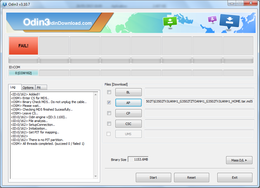Click the empty BL file path field
Screen dimensions: 260x188
(200, 92)
